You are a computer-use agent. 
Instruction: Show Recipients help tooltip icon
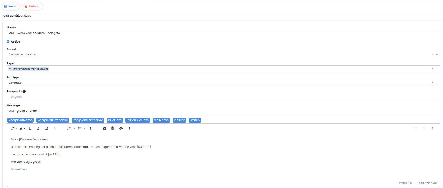click(x=24, y=91)
